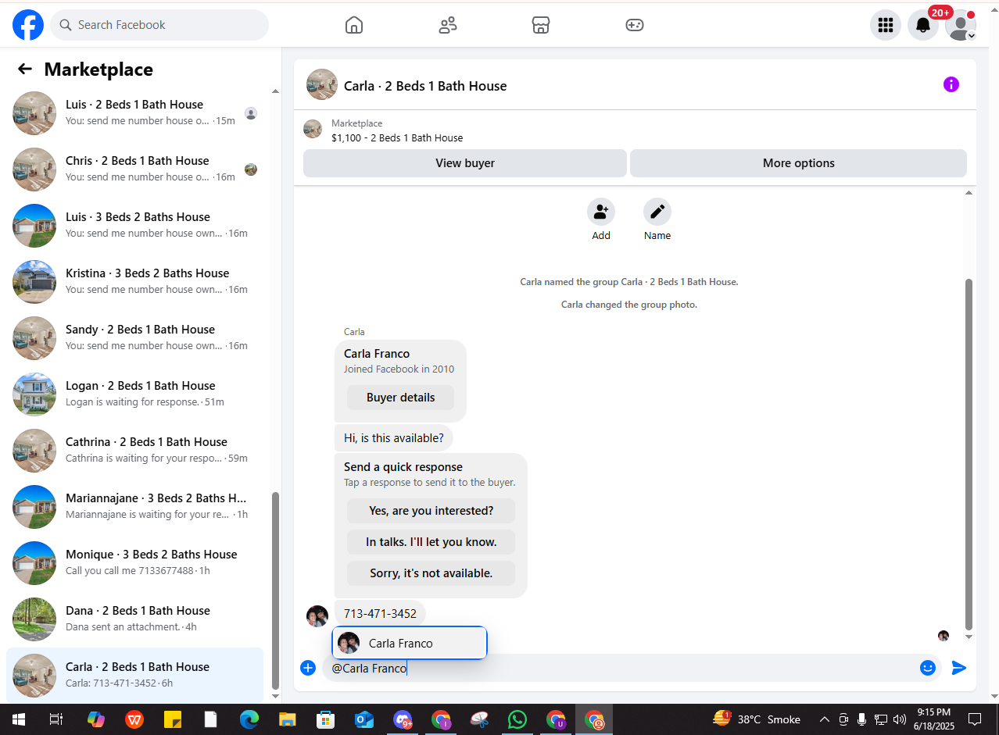Open the Windows notification center icon
Image resolution: width=999 pixels, height=735 pixels.
pos(975,719)
